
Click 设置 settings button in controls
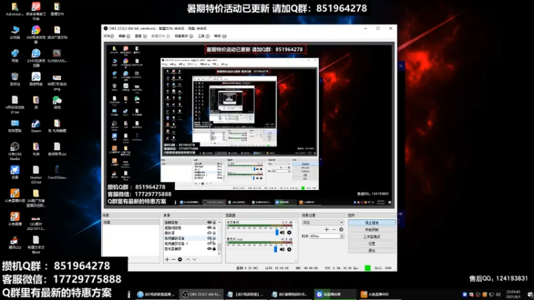pyautogui.click(x=372, y=243)
